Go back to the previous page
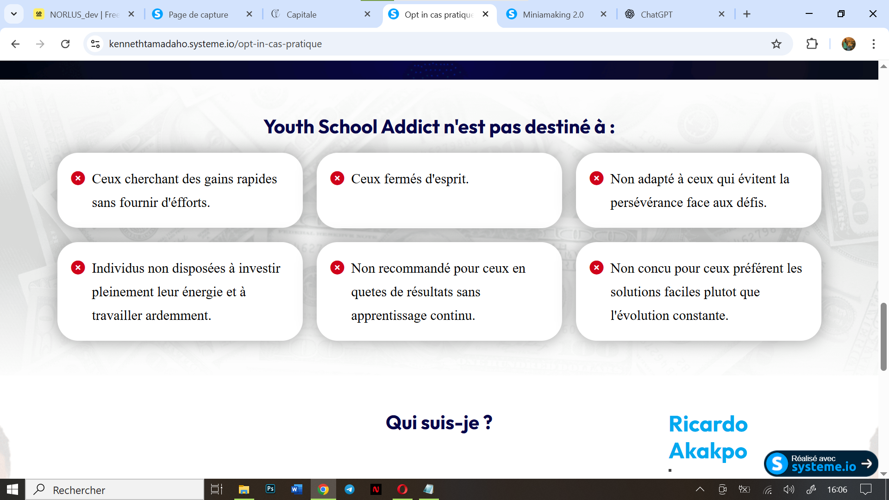The image size is (889, 500). click(x=15, y=44)
